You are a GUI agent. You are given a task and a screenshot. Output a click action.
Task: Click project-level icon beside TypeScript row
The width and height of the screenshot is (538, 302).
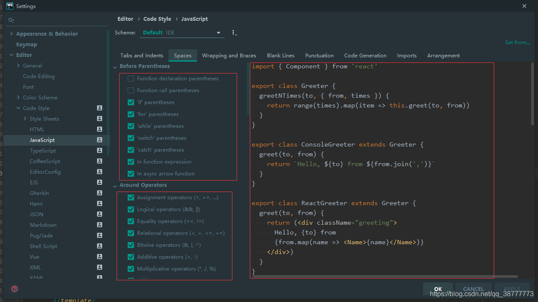(100, 150)
